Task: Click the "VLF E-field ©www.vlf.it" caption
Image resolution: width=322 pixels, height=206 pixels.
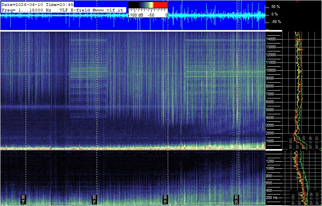Action: [92, 10]
